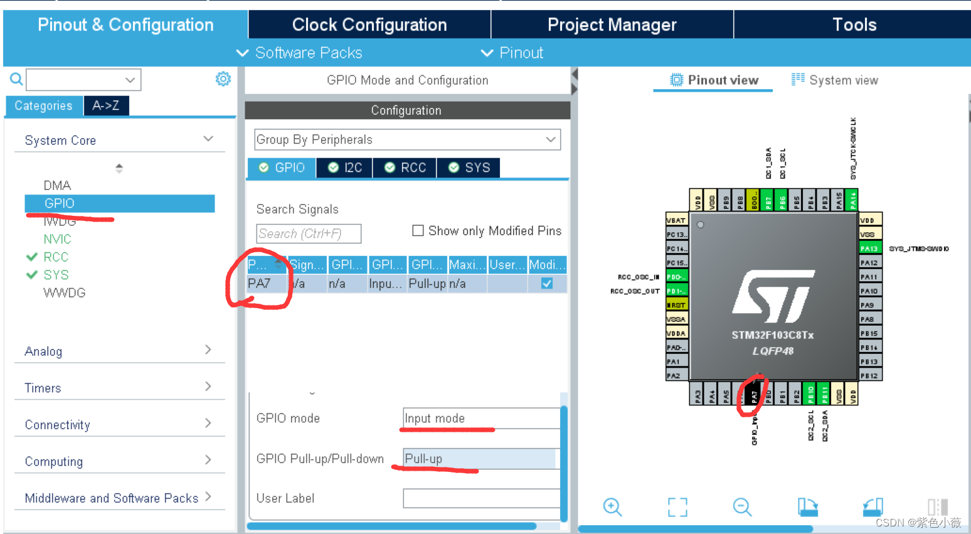The height and width of the screenshot is (534, 971).
Task: Fit the chip to the view
Action: [x=677, y=507]
